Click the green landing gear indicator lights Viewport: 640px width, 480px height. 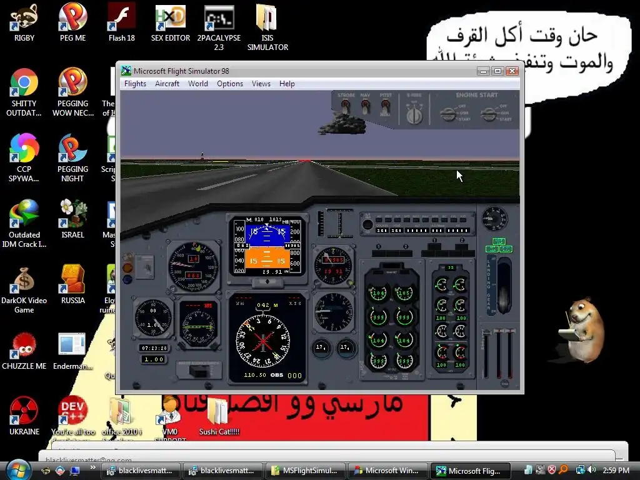coord(499,245)
